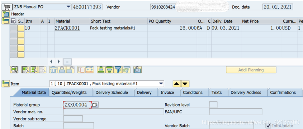Go to previous item with up arrow

pos(177,84)
